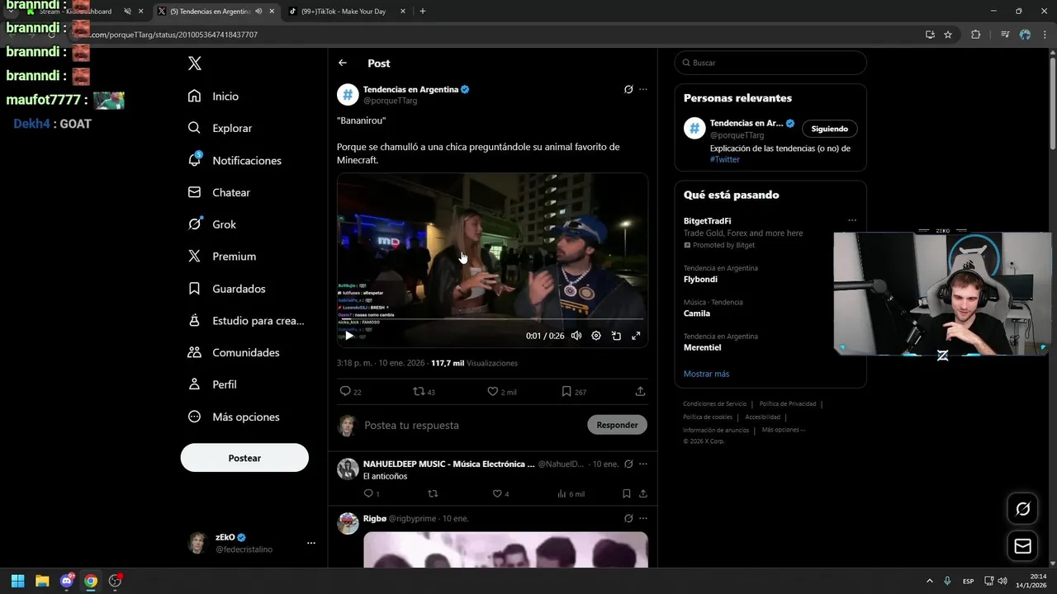
Task: Open Chatear messages page
Action: (x=219, y=192)
